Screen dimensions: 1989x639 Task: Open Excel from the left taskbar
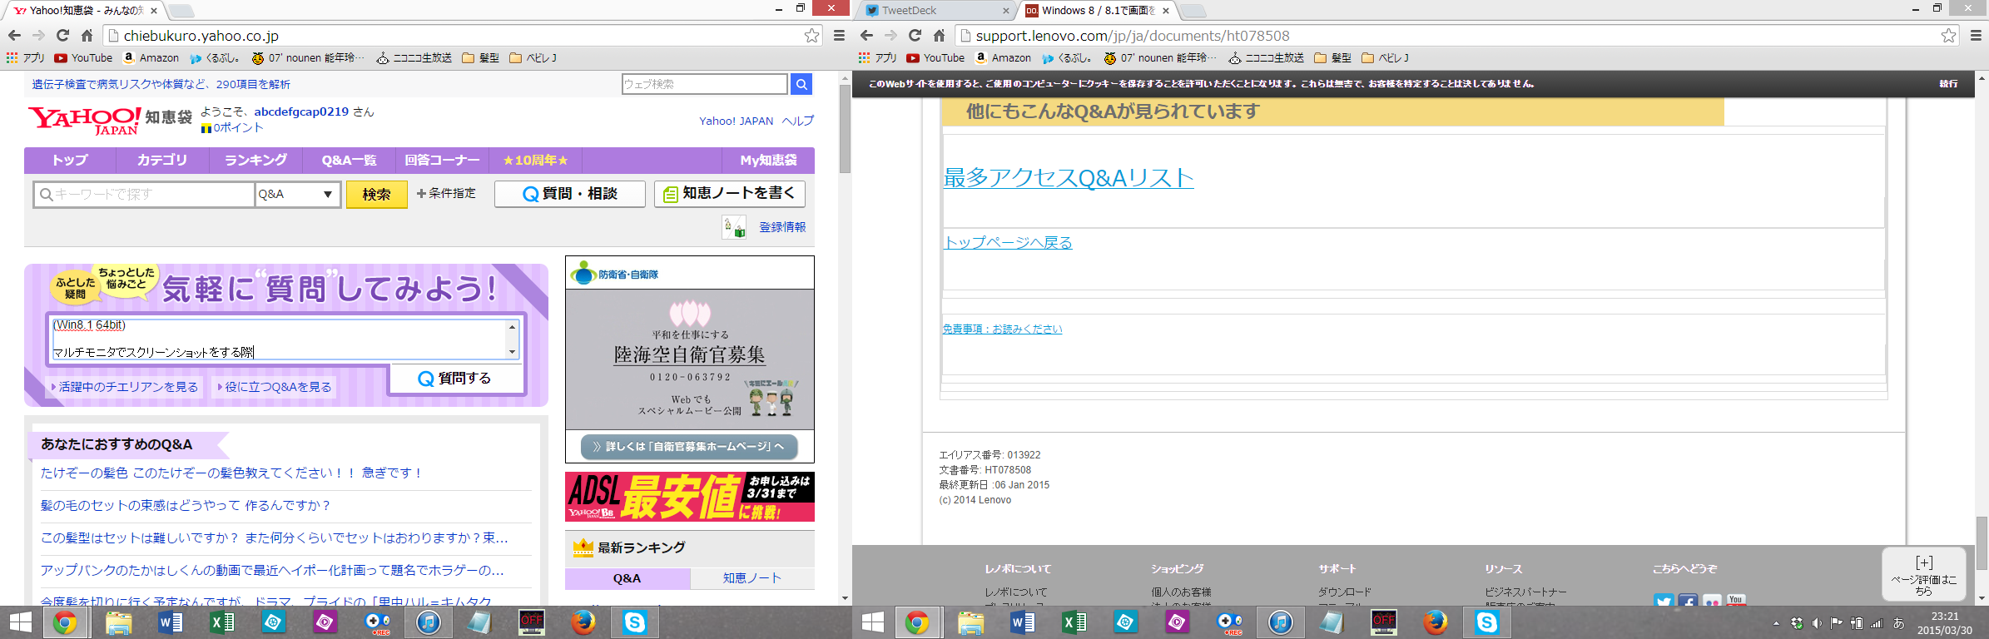click(x=221, y=622)
